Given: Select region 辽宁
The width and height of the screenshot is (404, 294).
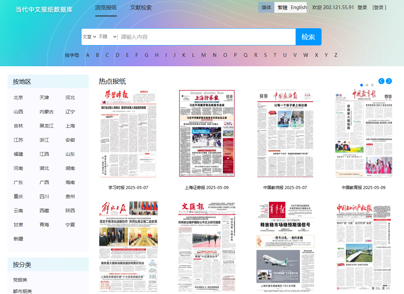Looking at the screenshot, I should tap(70, 112).
